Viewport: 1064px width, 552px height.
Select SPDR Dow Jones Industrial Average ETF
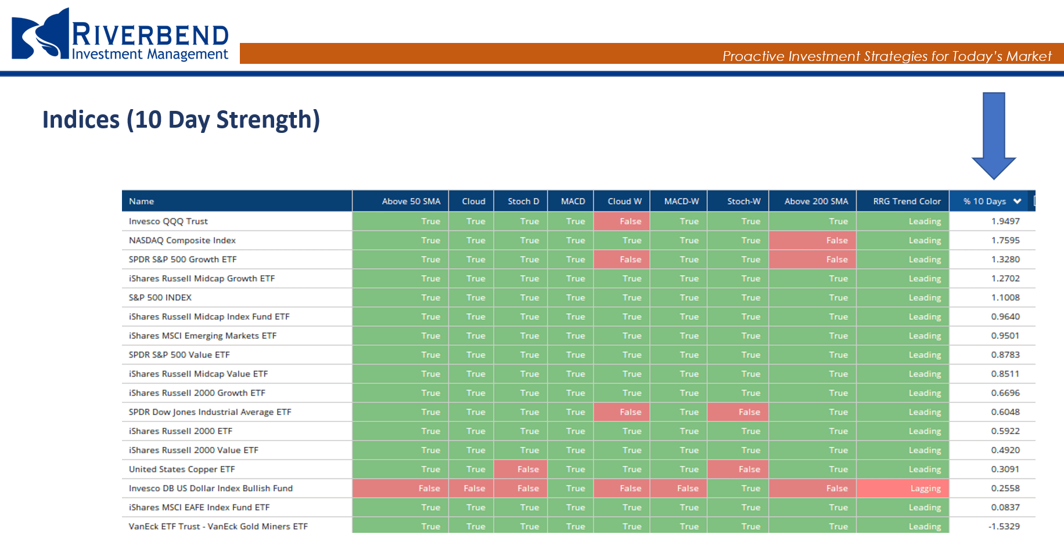click(210, 412)
